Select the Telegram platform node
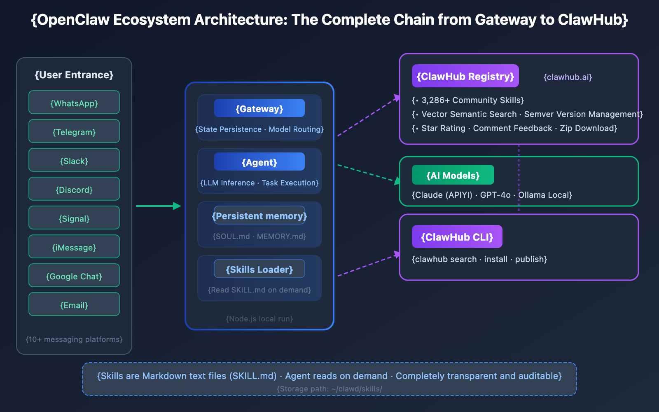Image resolution: width=659 pixels, height=412 pixels. pyautogui.click(x=74, y=131)
